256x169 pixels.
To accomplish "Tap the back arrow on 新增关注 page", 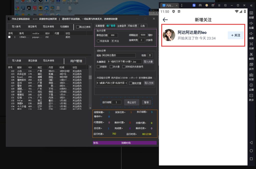I will click(x=165, y=20).
